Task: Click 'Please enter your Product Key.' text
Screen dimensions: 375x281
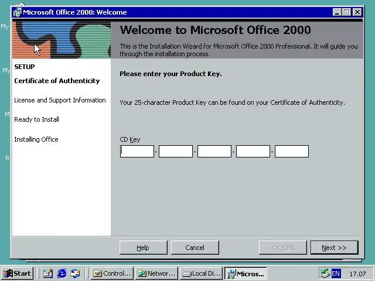Action: (171, 74)
